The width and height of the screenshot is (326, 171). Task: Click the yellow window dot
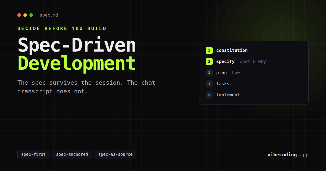point(25,15)
